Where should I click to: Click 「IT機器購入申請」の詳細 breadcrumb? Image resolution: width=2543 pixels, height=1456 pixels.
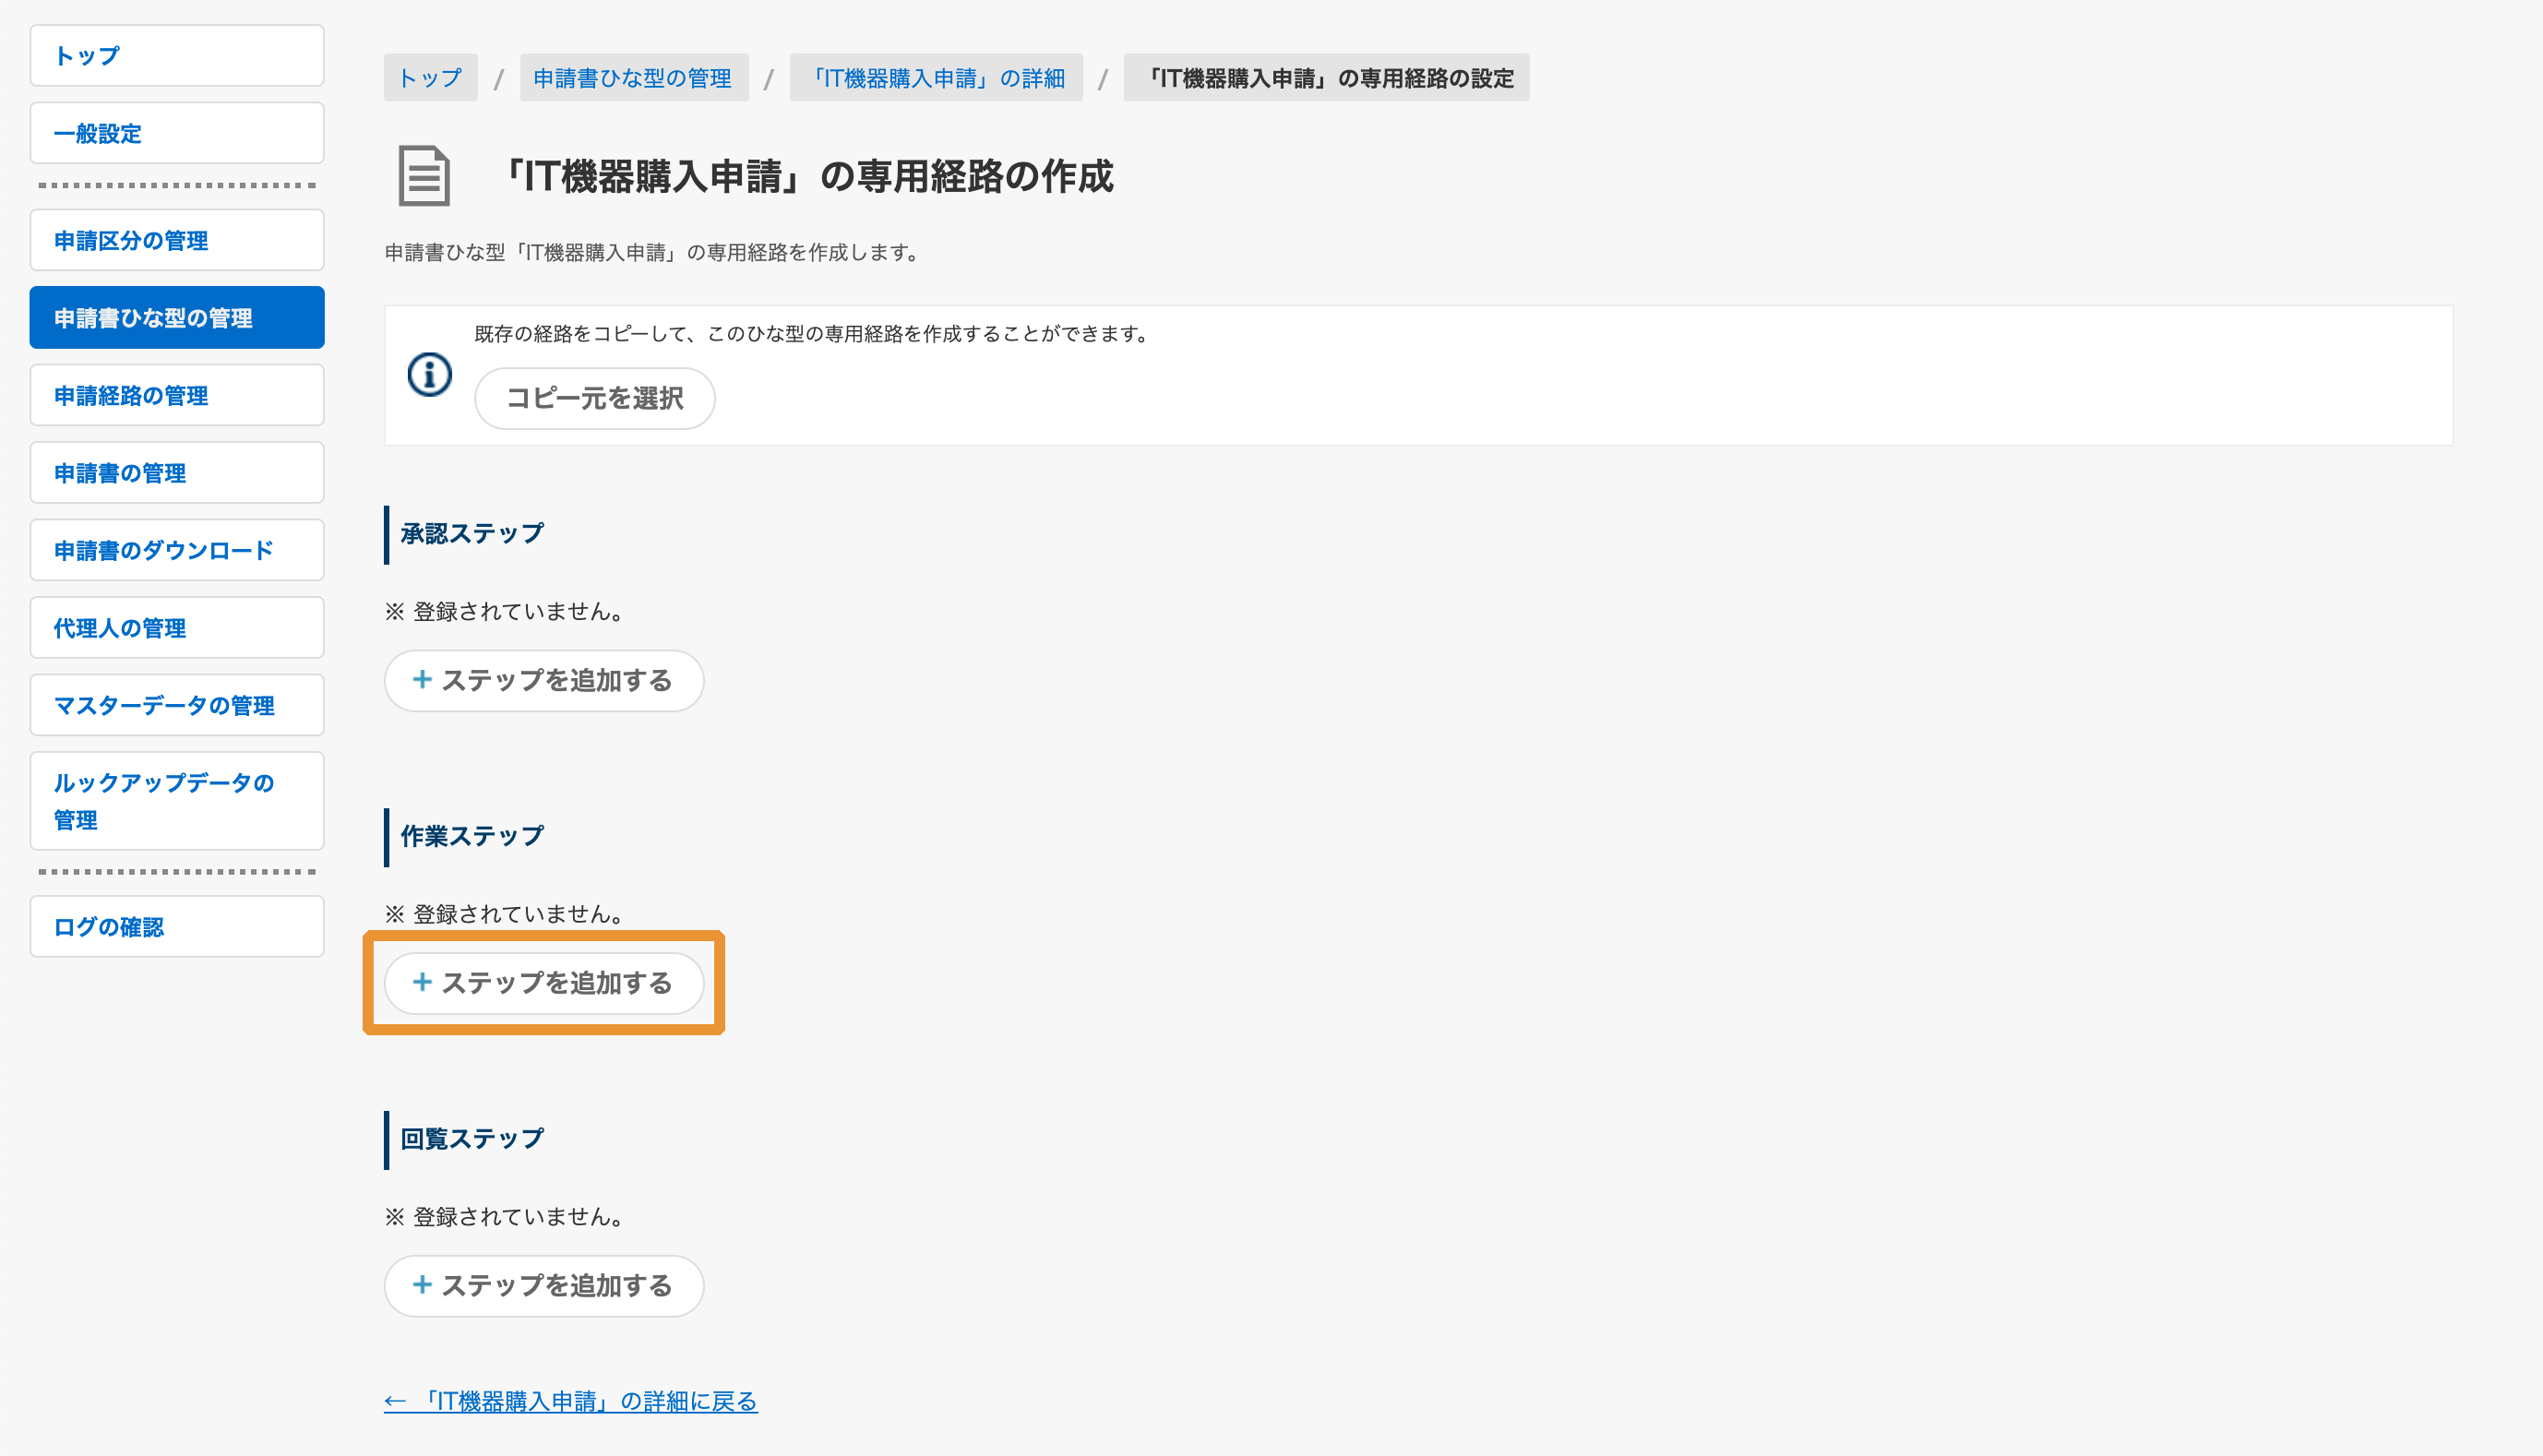pos(936,78)
